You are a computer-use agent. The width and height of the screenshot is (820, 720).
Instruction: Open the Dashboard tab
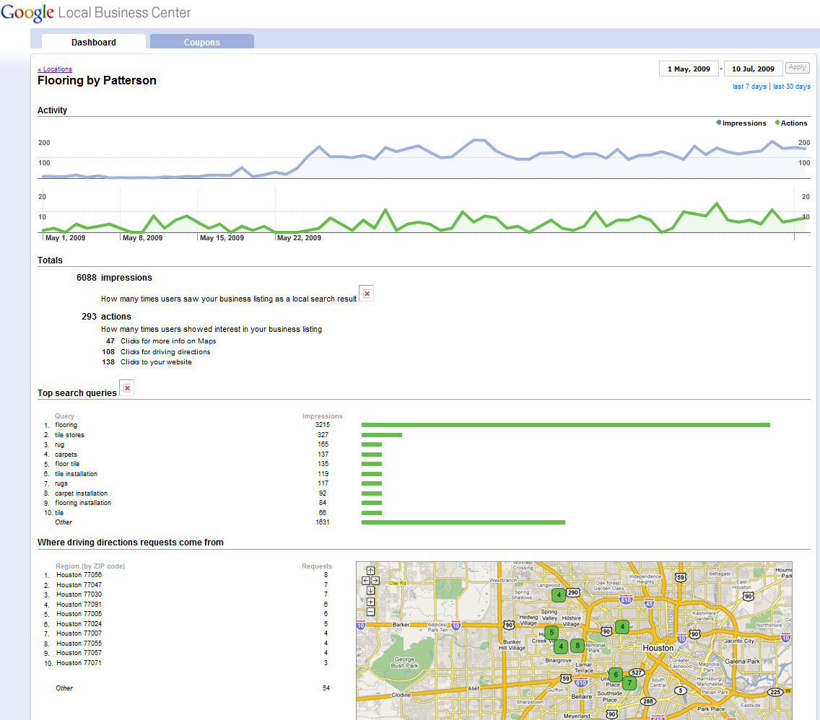(94, 42)
